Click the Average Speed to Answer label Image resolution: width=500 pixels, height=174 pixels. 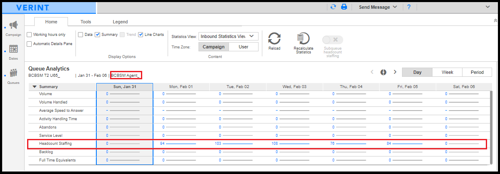pos(61,111)
